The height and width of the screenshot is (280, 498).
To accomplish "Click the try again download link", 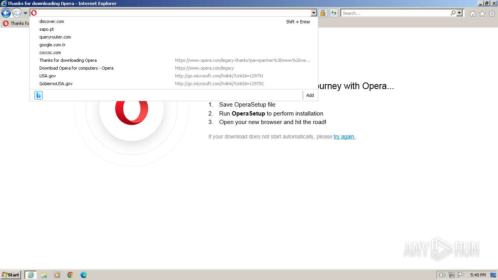I will pyautogui.click(x=344, y=136).
